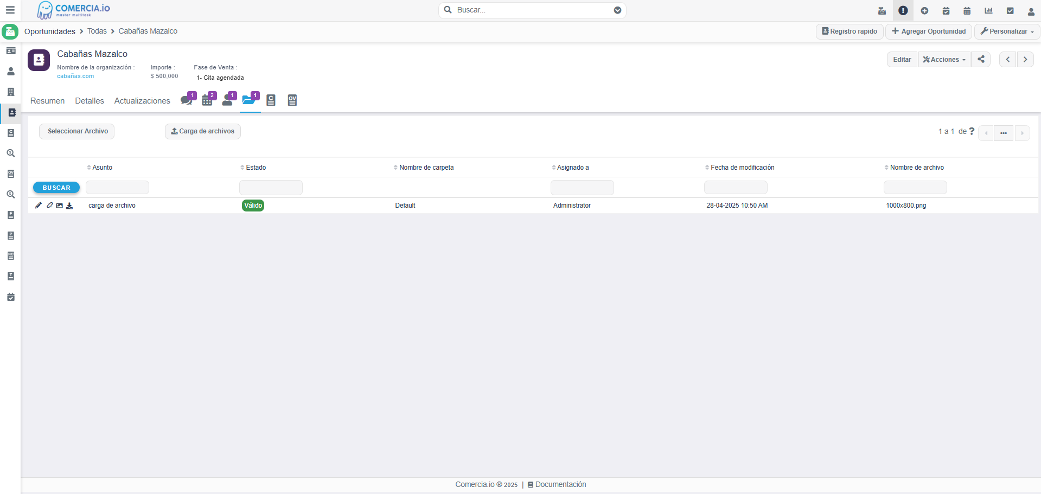Click the comments speech-bubble tab icon

[187, 100]
